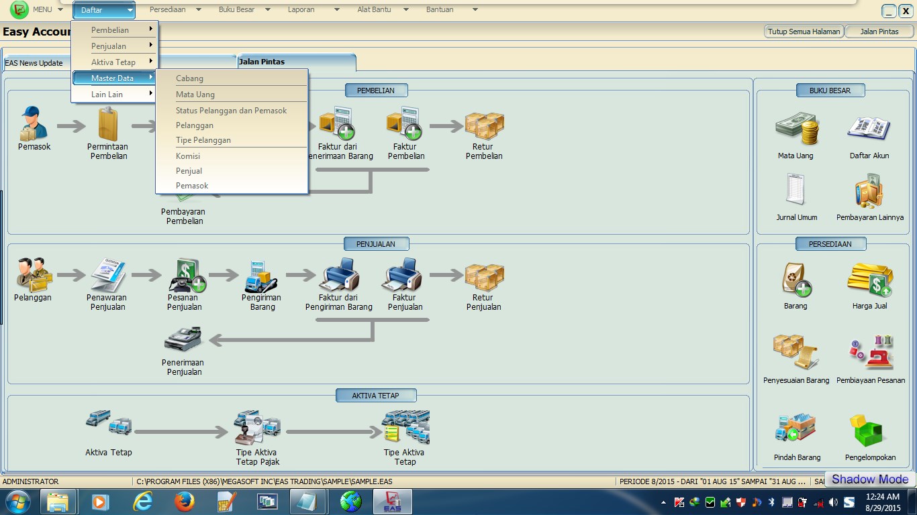Open Penawaran Penjualan quotation icon

point(107,274)
